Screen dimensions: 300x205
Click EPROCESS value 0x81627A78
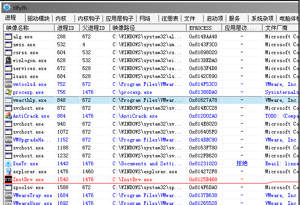pyautogui.click(x=203, y=100)
